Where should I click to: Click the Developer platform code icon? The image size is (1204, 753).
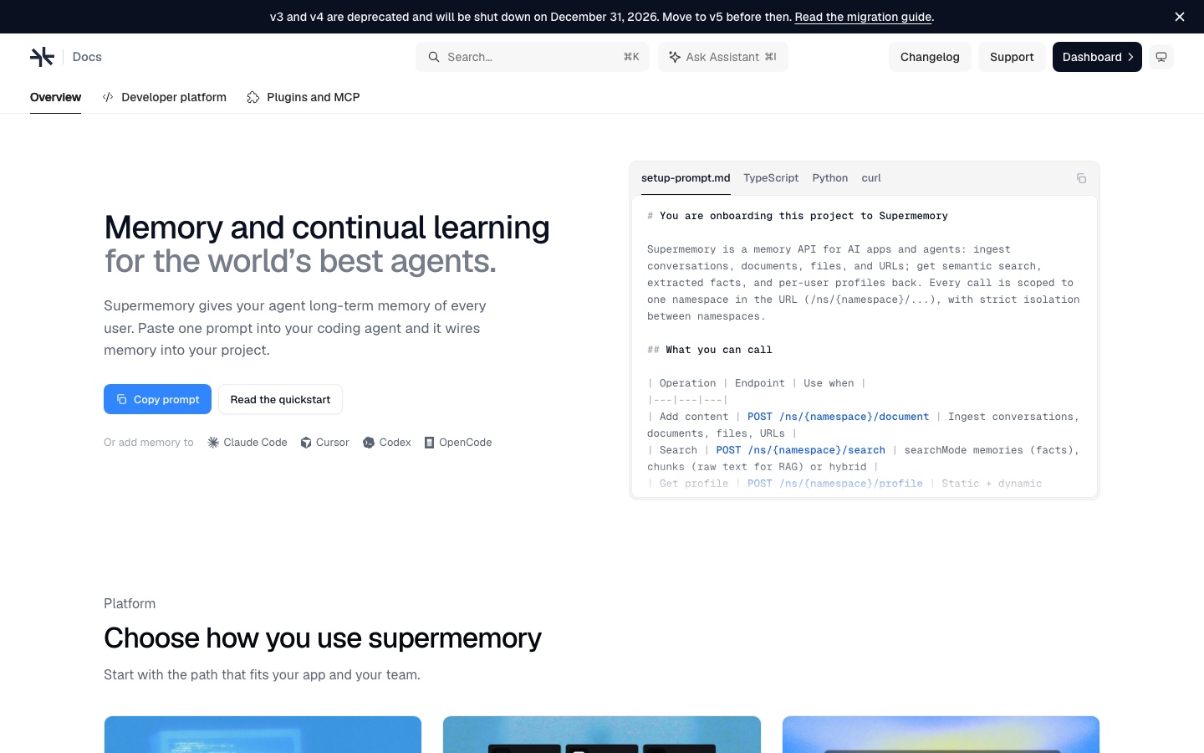(108, 97)
